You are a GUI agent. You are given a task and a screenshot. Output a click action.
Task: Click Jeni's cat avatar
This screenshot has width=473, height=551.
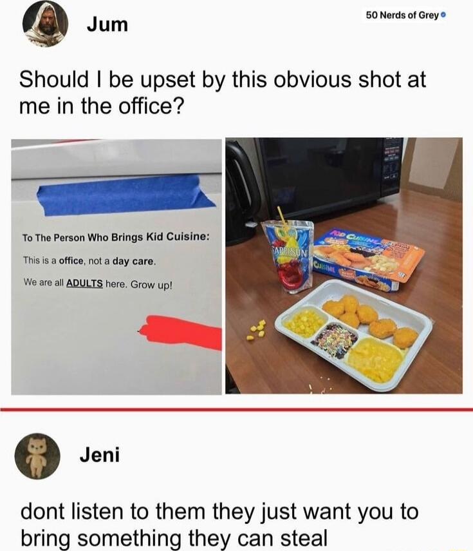coord(37,456)
